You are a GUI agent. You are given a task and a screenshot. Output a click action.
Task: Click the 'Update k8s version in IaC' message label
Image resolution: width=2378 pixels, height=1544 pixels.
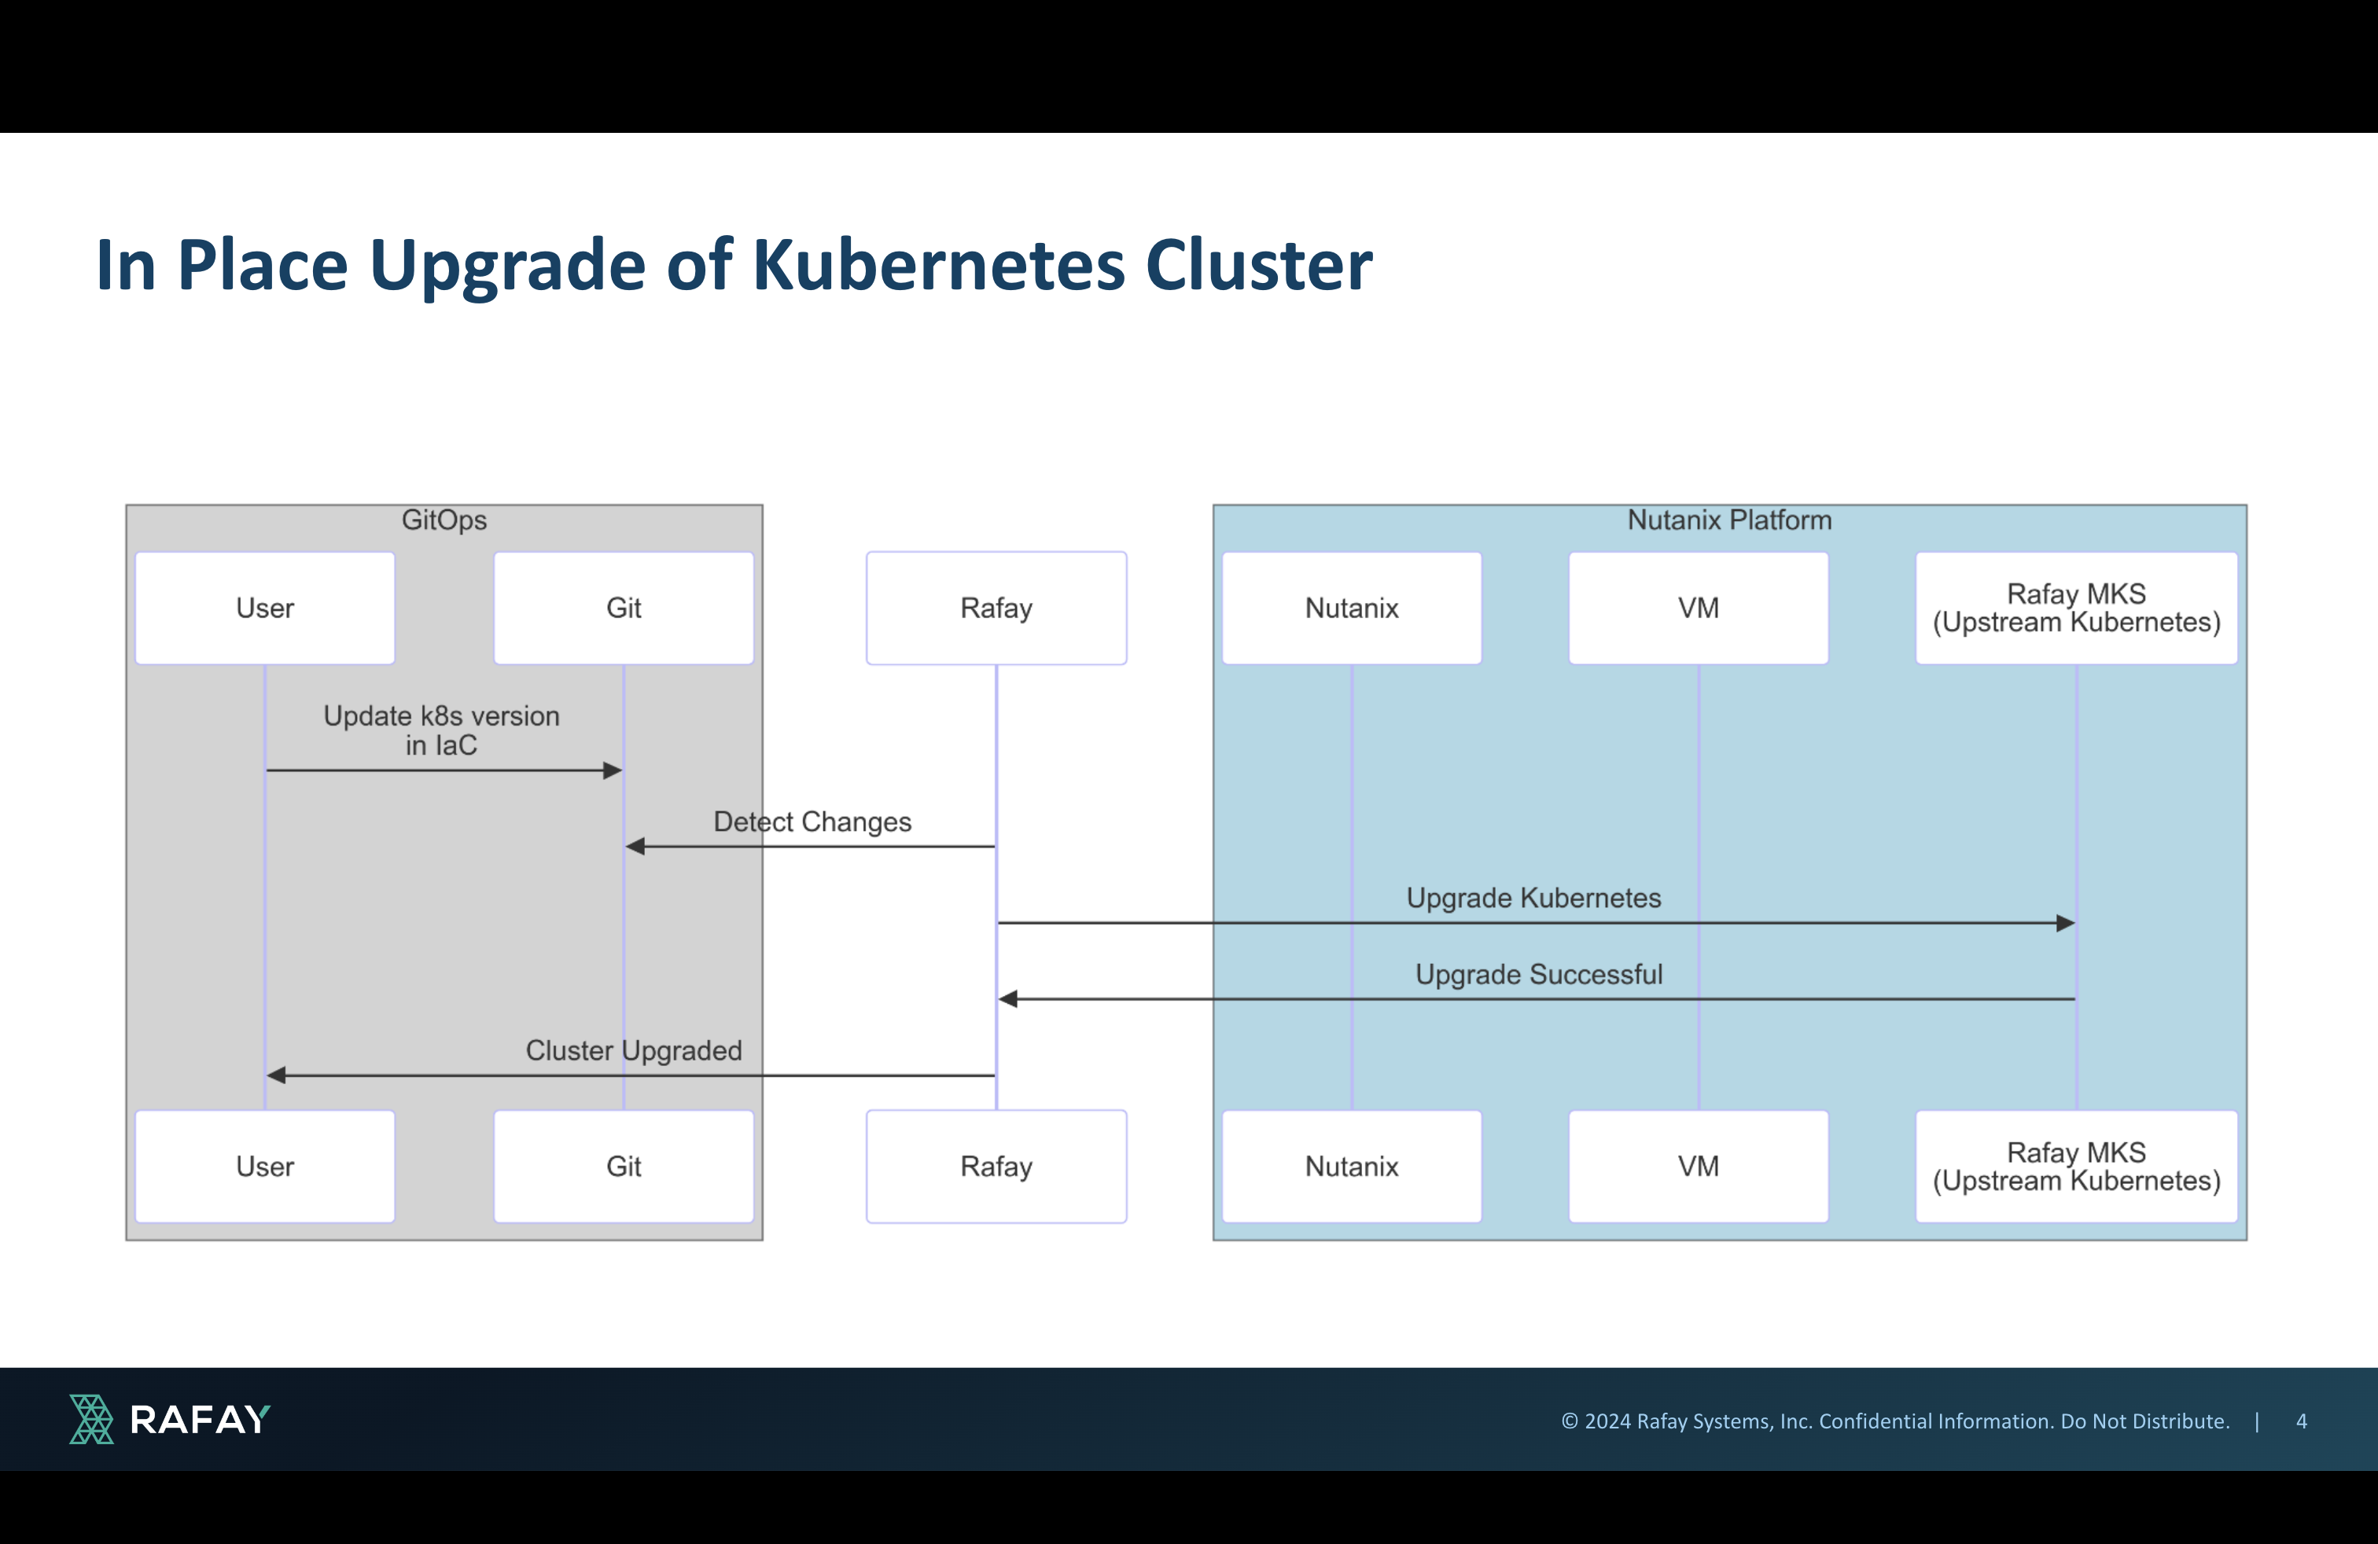pos(442,730)
